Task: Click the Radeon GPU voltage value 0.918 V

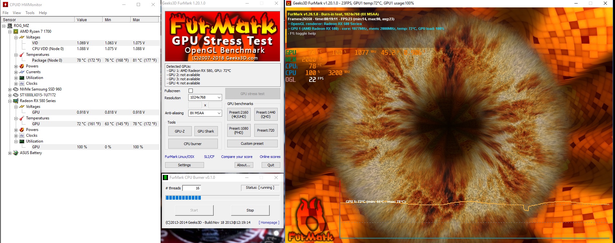Action: click(83, 112)
